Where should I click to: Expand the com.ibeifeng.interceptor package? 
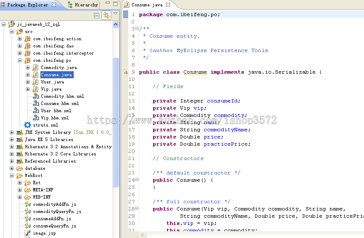pyautogui.click(x=20, y=53)
